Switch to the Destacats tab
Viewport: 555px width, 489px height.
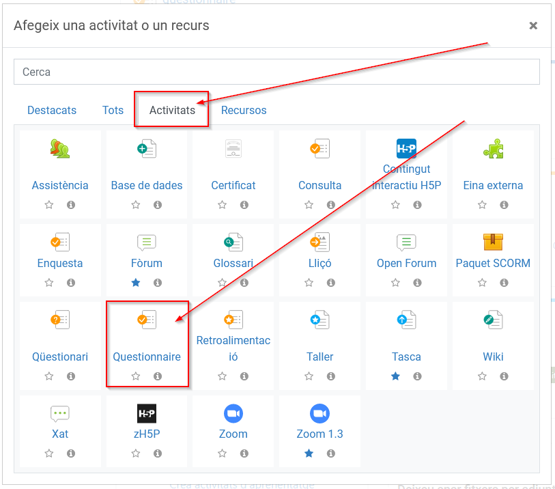pos(52,110)
